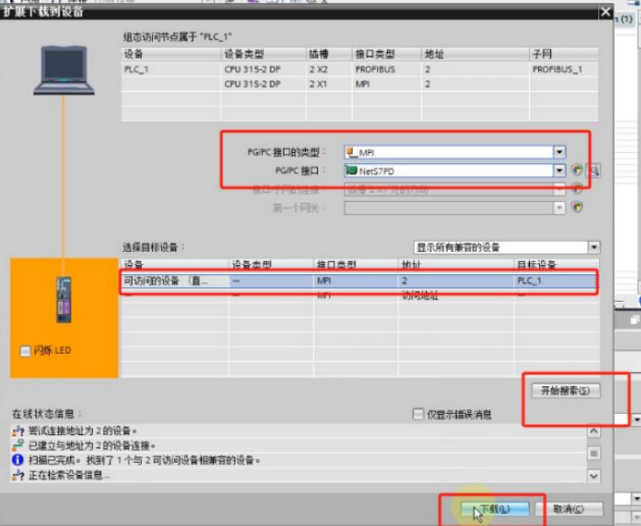Open the disabled 第一个网关 dropdown arrow

click(x=559, y=207)
